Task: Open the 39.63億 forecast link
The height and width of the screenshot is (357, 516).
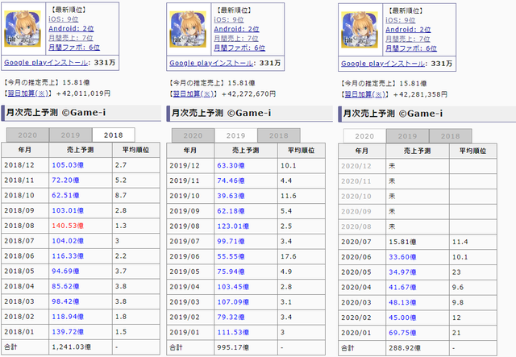Action: pos(231,196)
